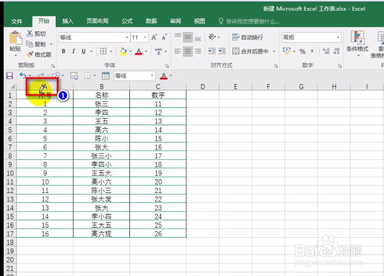
Task: Select cell containing 张大发
Action: 102,199
